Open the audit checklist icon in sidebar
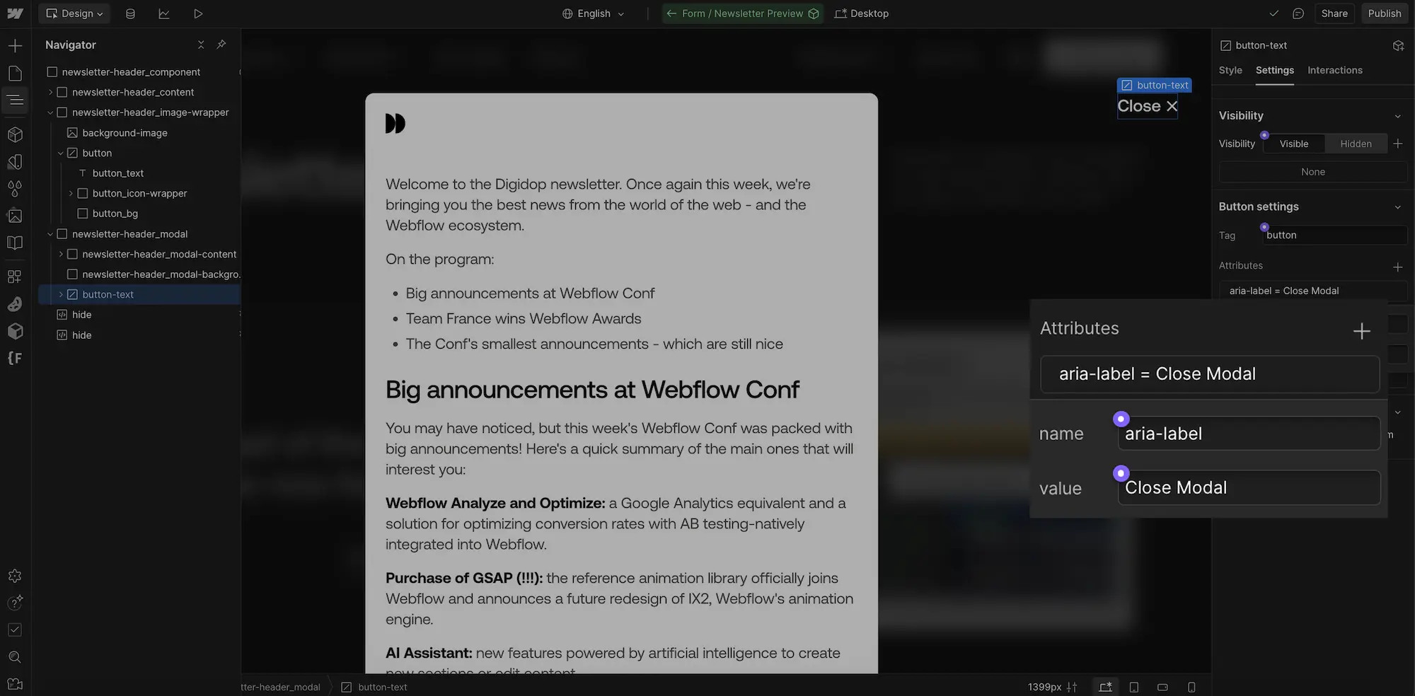Viewport: 1415px width, 696px height. pyautogui.click(x=15, y=630)
